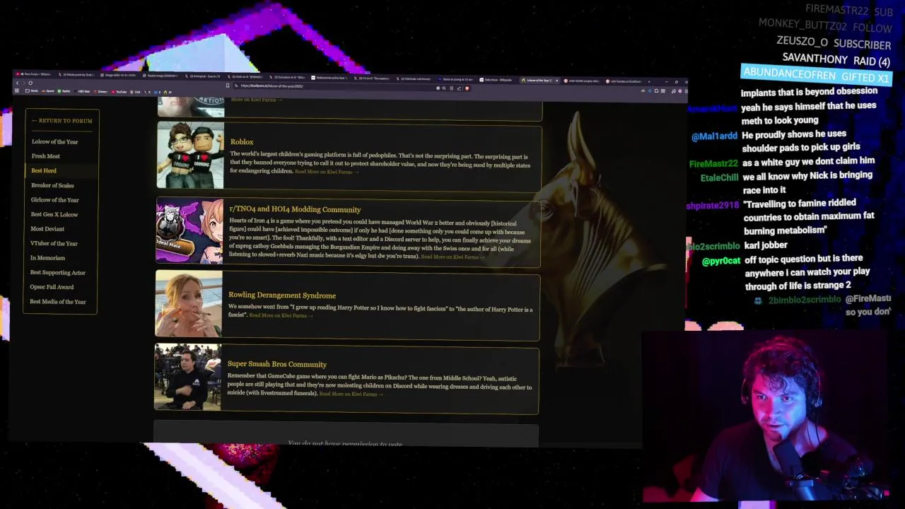Image resolution: width=905 pixels, height=509 pixels.
Task: Click the zoom magnifier icon in address bar
Action: (x=444, y=88)
